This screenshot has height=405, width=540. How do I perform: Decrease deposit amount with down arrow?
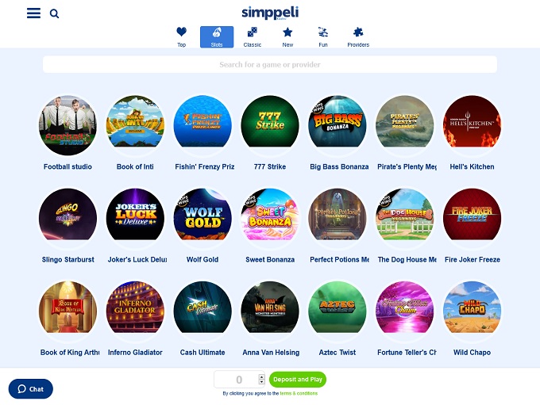[261, 382]
